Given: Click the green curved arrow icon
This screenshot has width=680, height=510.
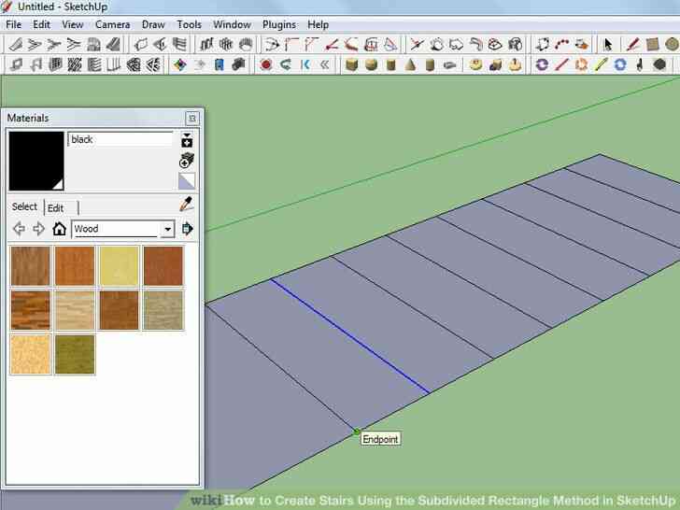Looking at the screenshot, I should tap(286, 65).
